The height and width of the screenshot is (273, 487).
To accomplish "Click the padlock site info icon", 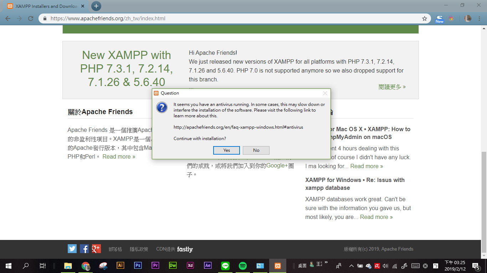I will point(45,18).
